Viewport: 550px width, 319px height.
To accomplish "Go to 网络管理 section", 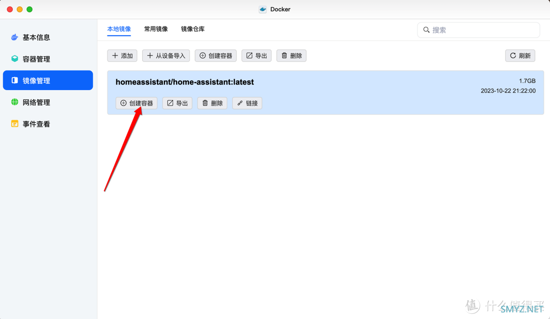I will tap(48, 102).
